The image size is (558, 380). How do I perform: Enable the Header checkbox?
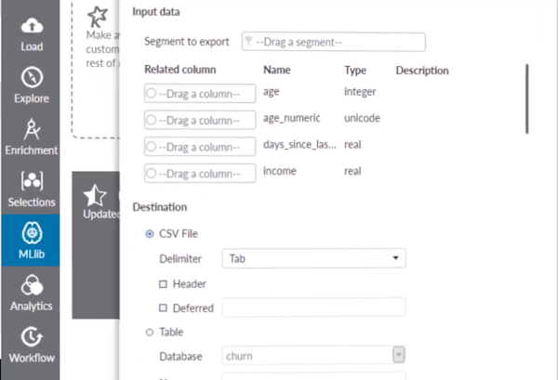pos(164,283)
